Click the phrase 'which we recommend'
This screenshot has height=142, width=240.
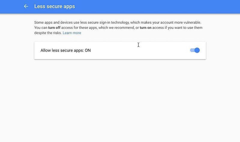[x=116, y=28]
